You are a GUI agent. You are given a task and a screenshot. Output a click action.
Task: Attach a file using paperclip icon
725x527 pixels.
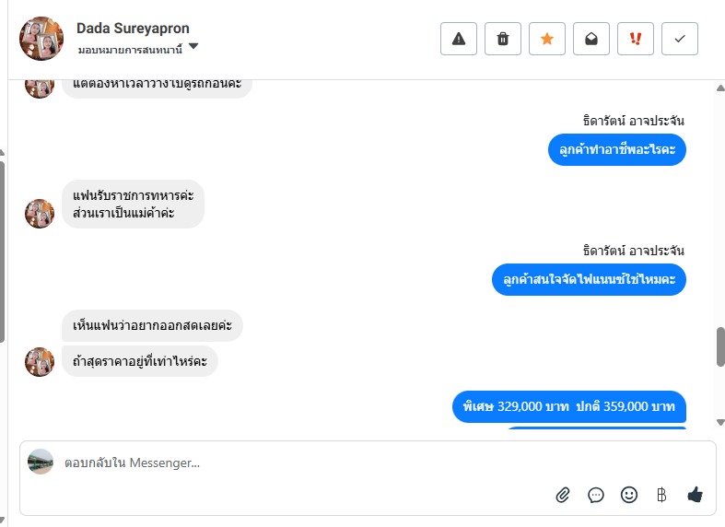coord(563,495)
